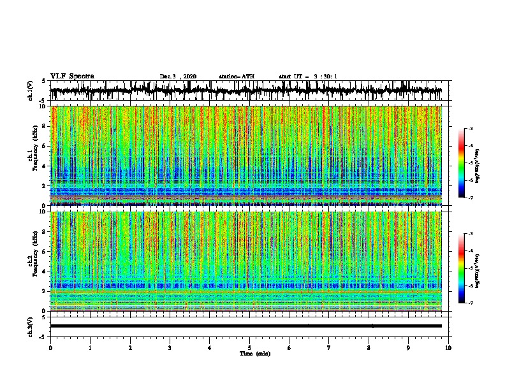Click time axis tick label "5"

pos(249,348)
